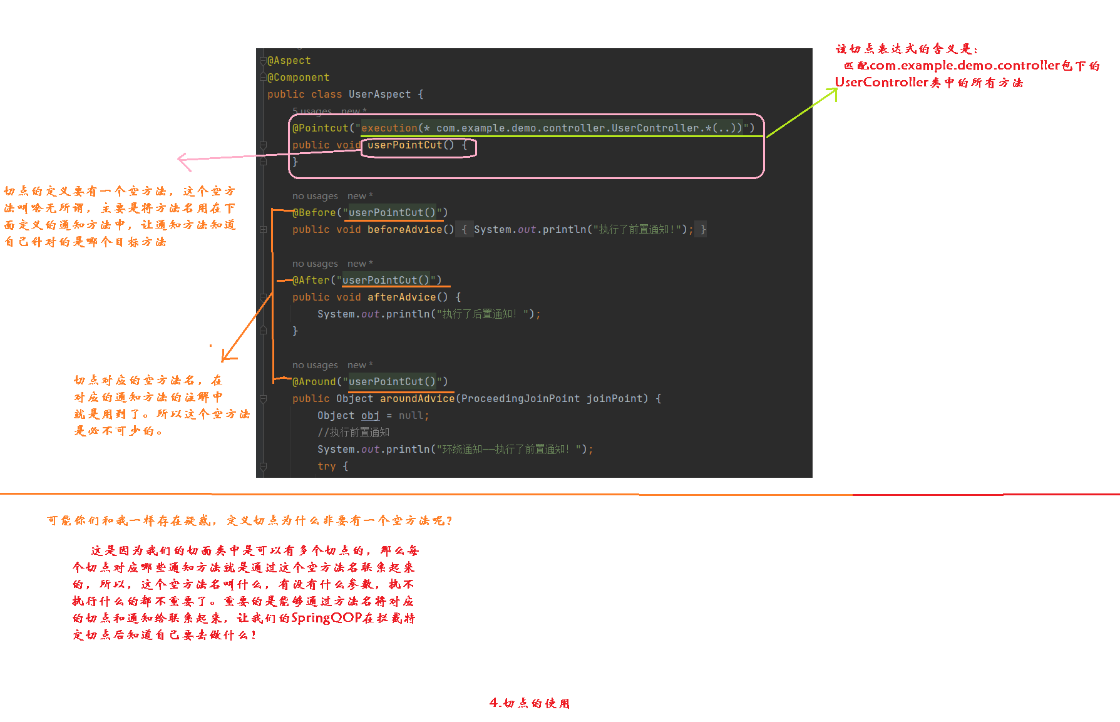Click the aroundAdvice method name

tap(417, 399)
